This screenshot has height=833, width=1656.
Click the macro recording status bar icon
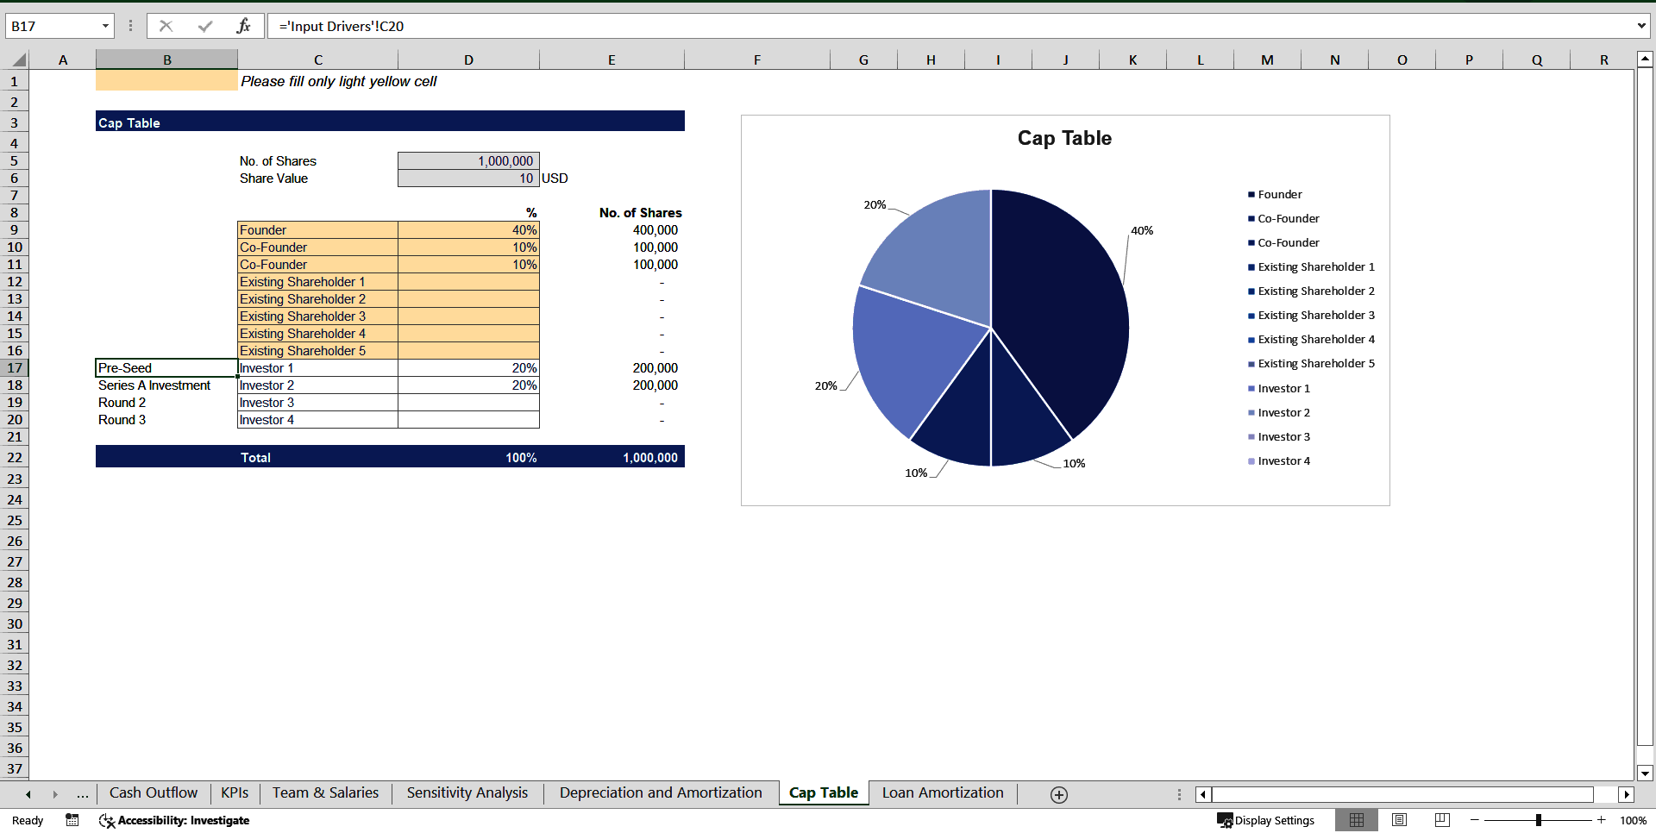(x=72, y=820)
